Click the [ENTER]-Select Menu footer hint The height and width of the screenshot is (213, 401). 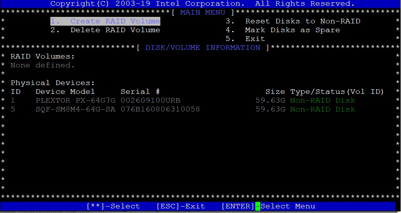tap(268, 206)
